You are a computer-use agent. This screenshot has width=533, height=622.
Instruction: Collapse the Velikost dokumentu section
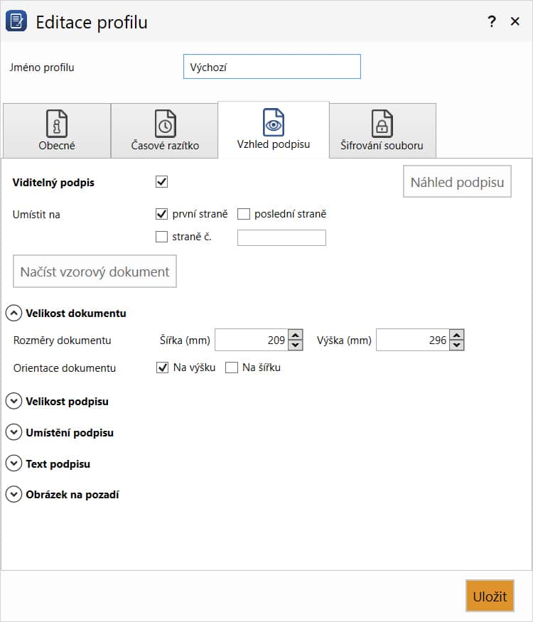pyautogui.click(x=14, y=313)
